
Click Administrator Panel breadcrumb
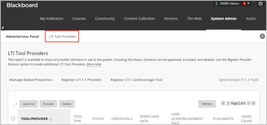(22, 36)
